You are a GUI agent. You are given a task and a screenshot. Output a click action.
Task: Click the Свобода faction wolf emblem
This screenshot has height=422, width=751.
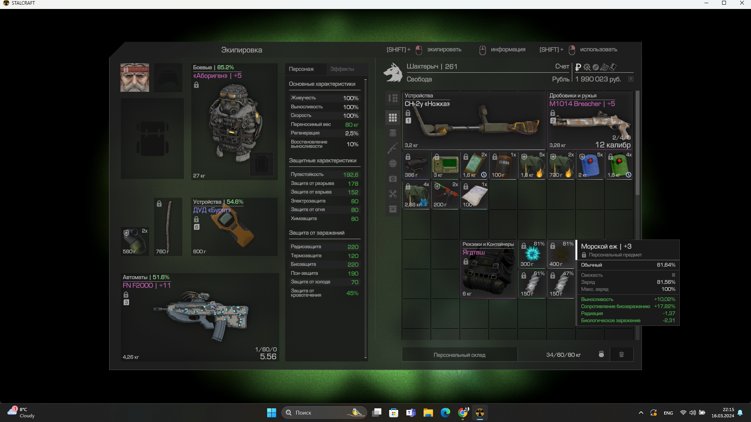click(x=393, y=73)
